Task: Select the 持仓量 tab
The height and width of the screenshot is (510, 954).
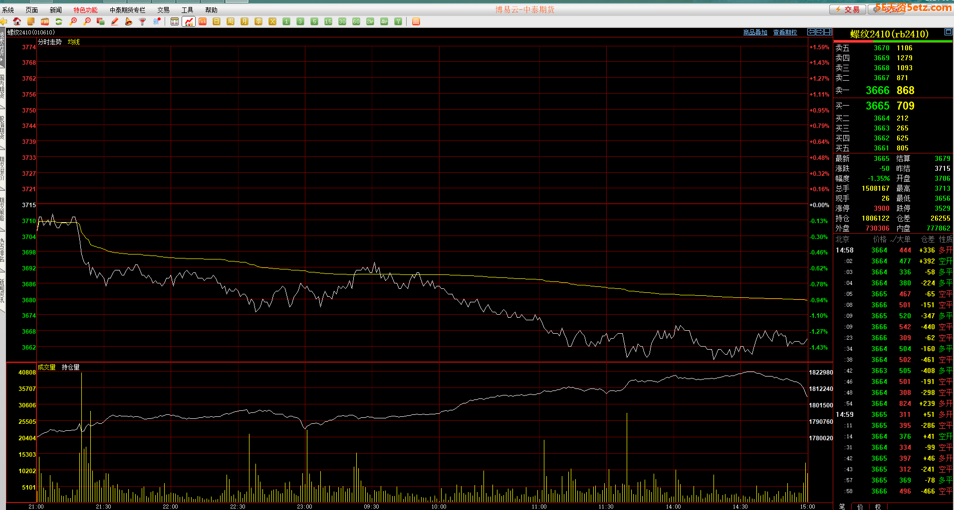Action: point(71,367)
